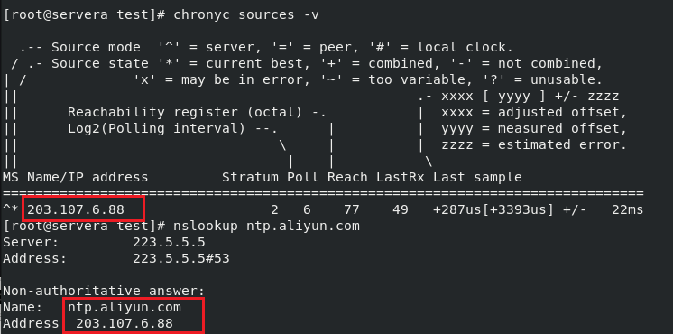
Task: Click the LastRx column header
Action: (x=401, y=177)
